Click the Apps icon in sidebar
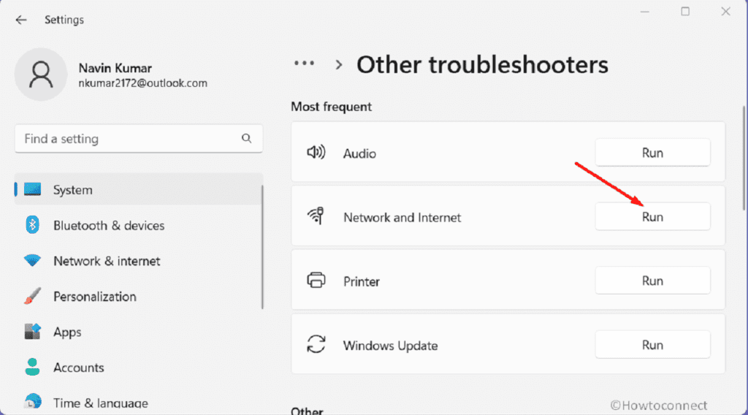748x415 pixels. [32, 332]
